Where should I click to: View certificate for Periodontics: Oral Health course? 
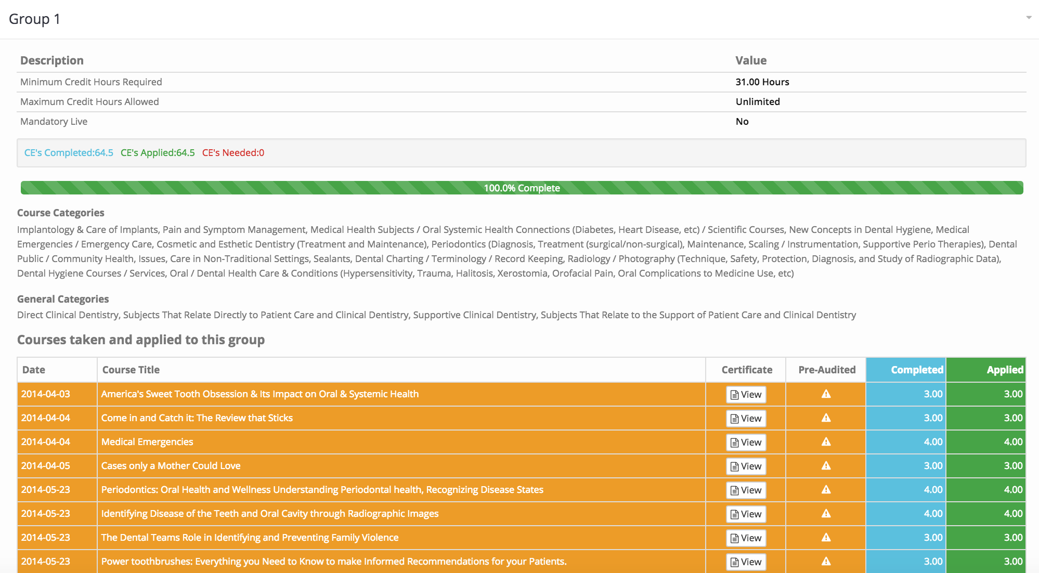coord(746,490)
